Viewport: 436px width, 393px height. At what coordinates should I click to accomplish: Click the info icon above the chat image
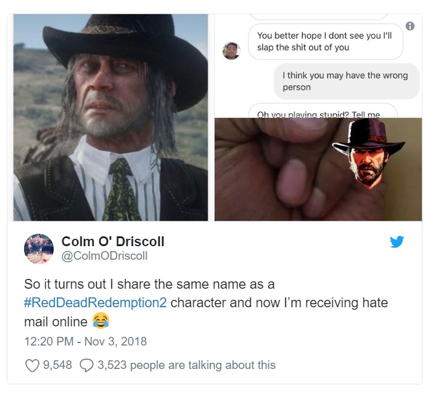pyautogui.click(x=411, y=26)
